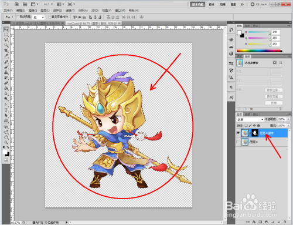Image resolution: width=293 pixels, height=225 pixels.
Task: Select the 基本功能 workspace button
Action: [197, 4]
